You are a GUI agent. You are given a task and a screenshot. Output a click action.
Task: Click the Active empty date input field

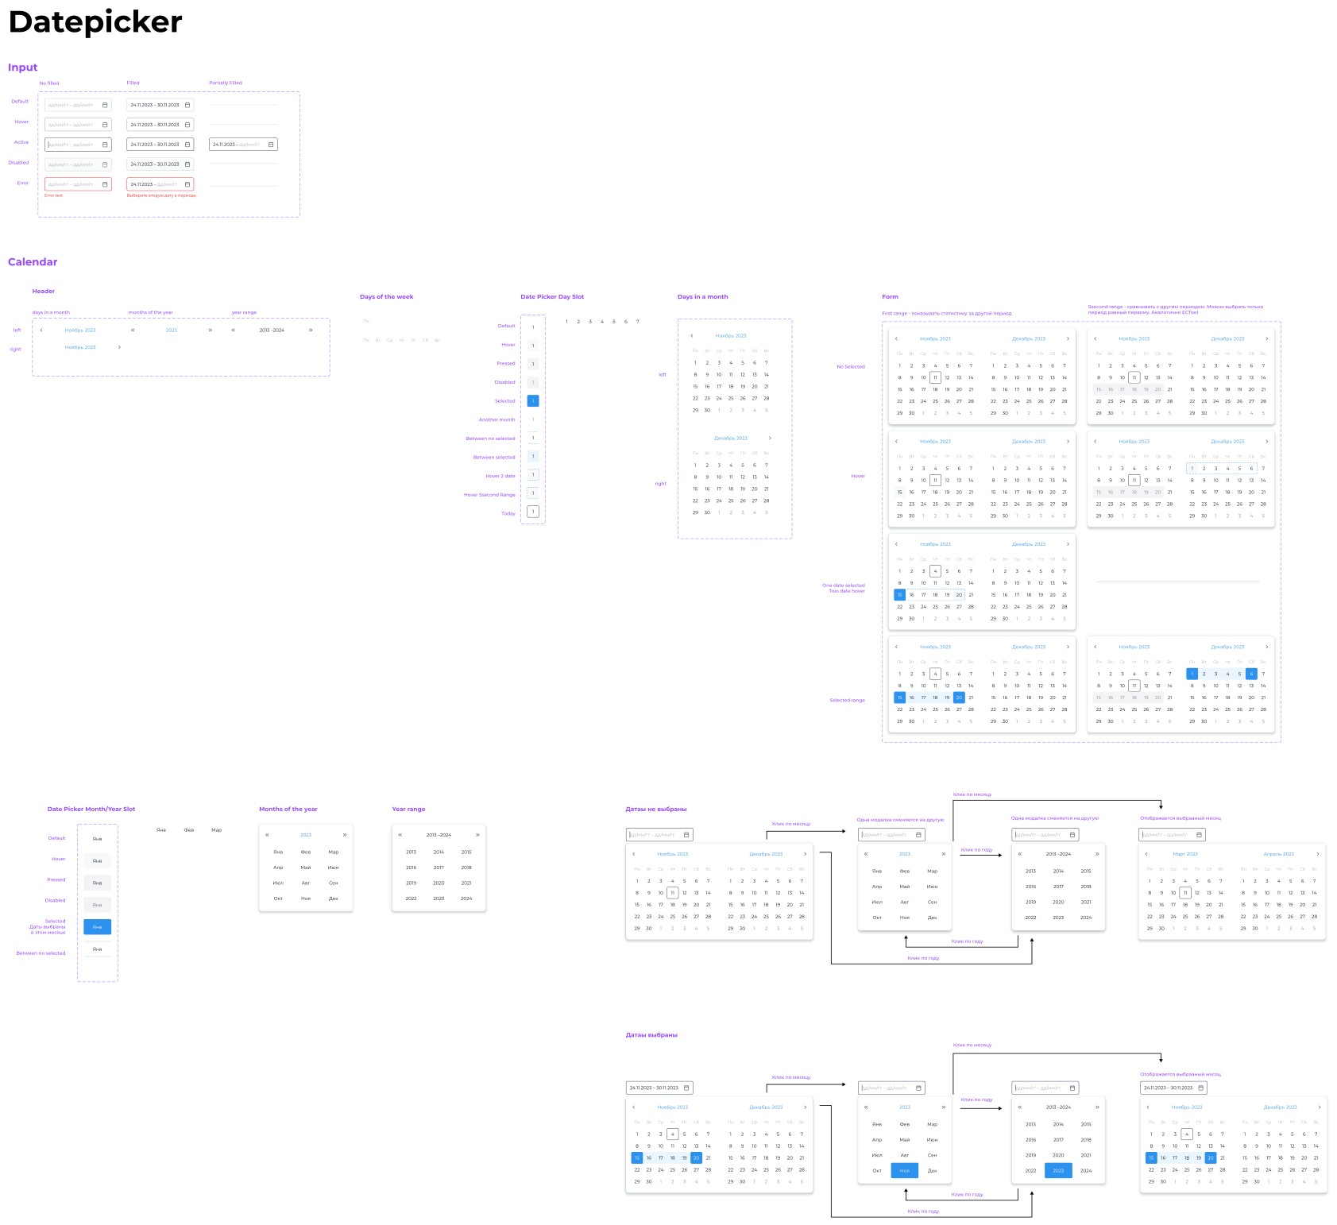(x=78, y=145)
